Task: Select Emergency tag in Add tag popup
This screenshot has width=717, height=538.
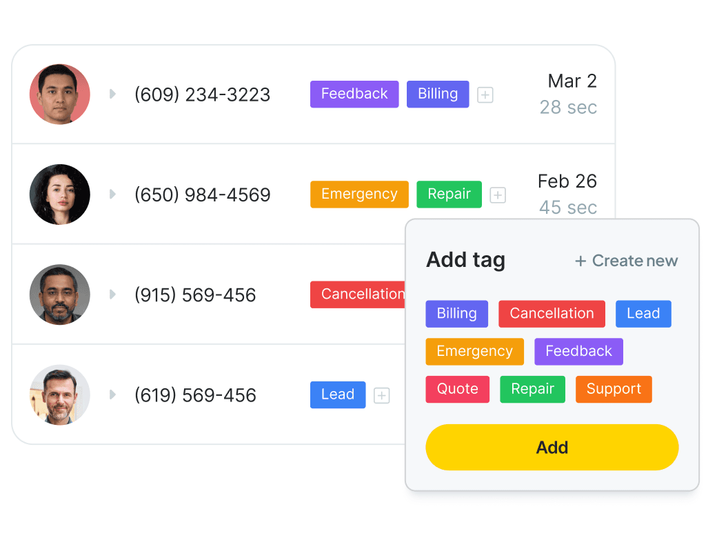Action: click(474, 351)
